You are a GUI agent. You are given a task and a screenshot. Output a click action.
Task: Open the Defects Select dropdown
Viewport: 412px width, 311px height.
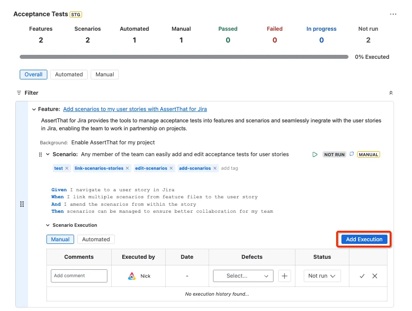click(243, 276)
